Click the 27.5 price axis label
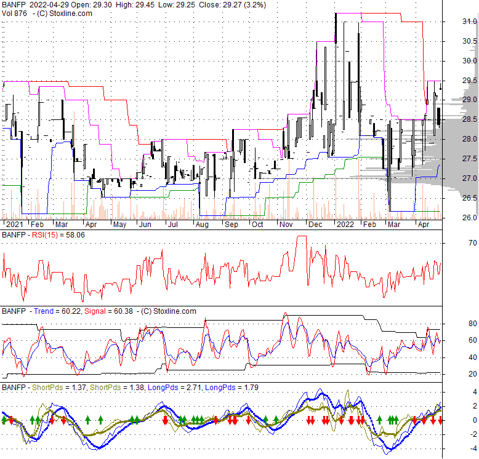This screenshot has height=459, width=479. pyautogui.click(x=470, y=159)
